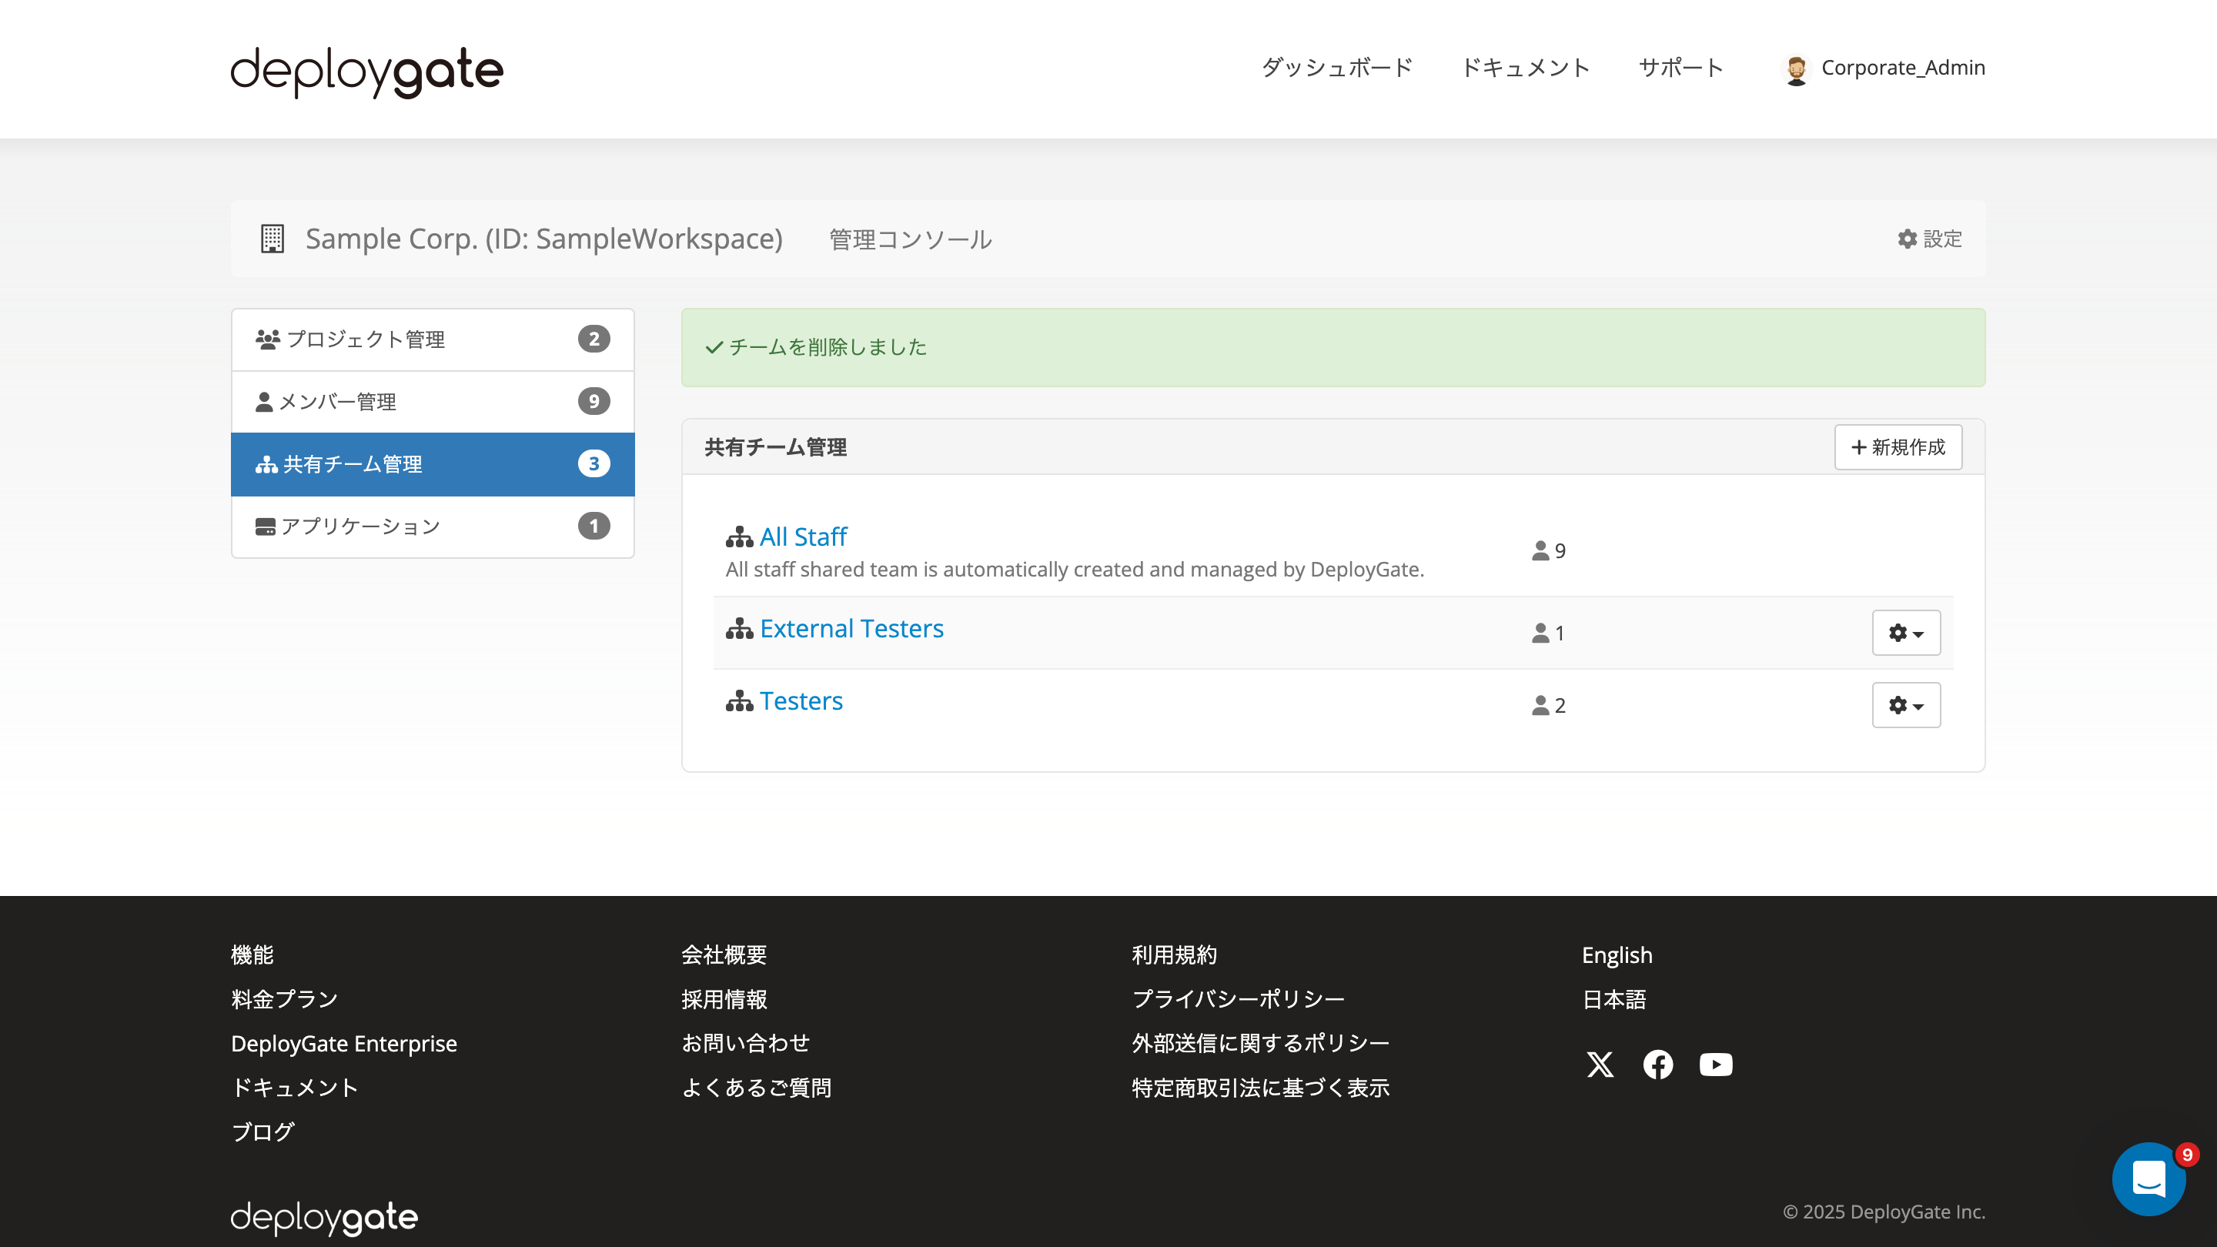Click the member icon for External Testers count
The width and height of the screenshot is (2217, 1247).
[1540, 634]
